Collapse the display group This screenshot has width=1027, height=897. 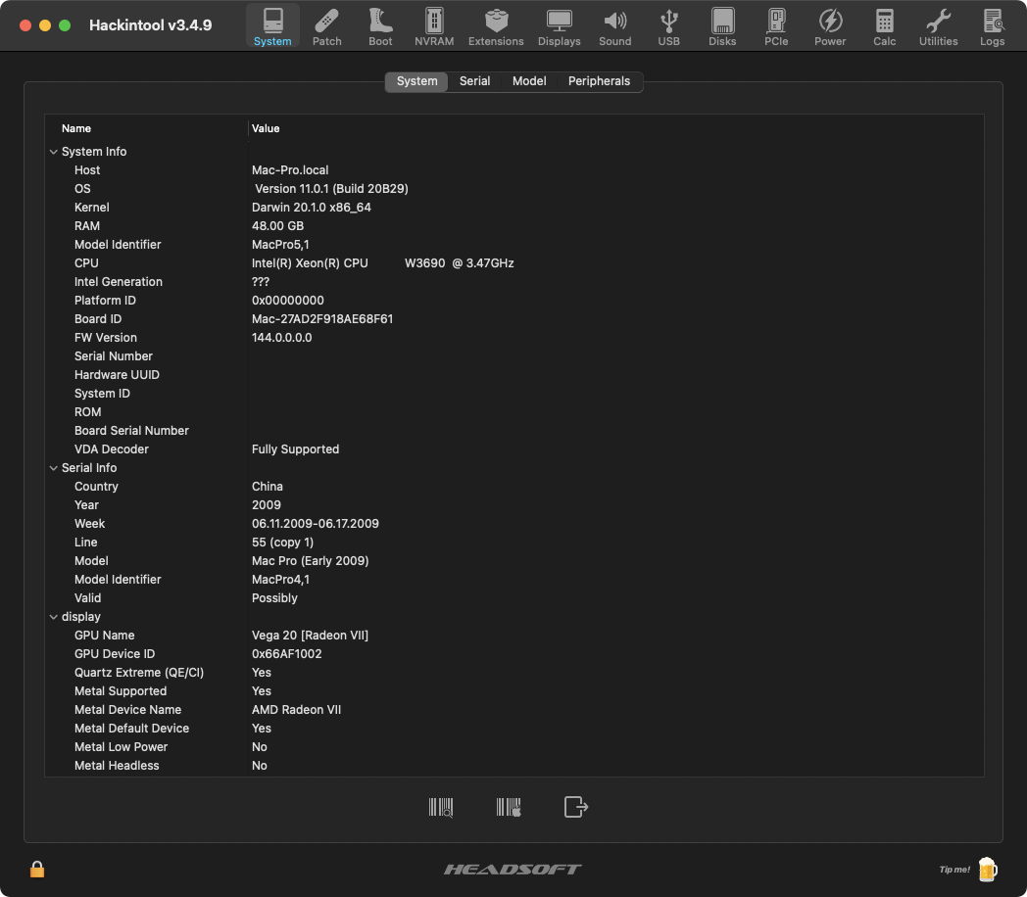click(54, 617)
